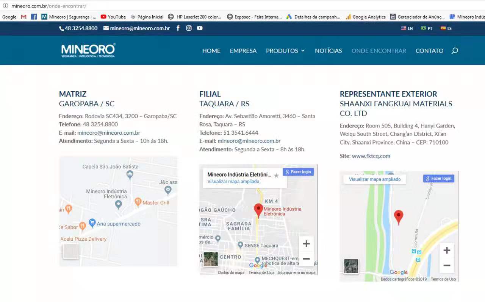The height and width of the screenshot is (302, 485).
Task: Click the header email mineoro@mineoro.com.br
Action: [137, 28]
